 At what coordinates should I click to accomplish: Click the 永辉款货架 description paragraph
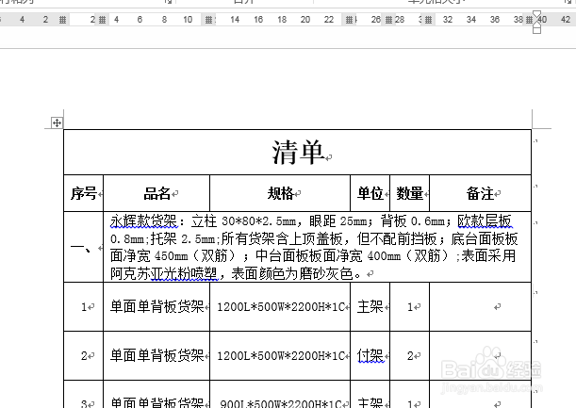click(314, 247)
